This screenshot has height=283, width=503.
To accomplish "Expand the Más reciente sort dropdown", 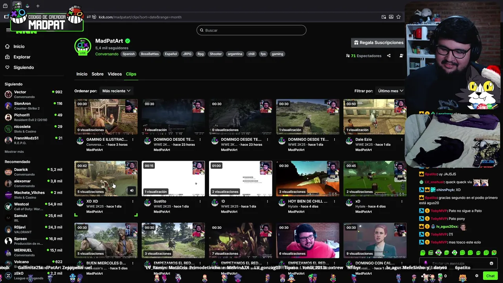I will tap(116, 91).
